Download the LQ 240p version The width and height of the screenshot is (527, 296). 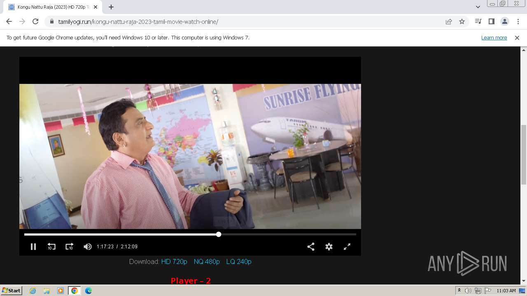click(239, 261)
